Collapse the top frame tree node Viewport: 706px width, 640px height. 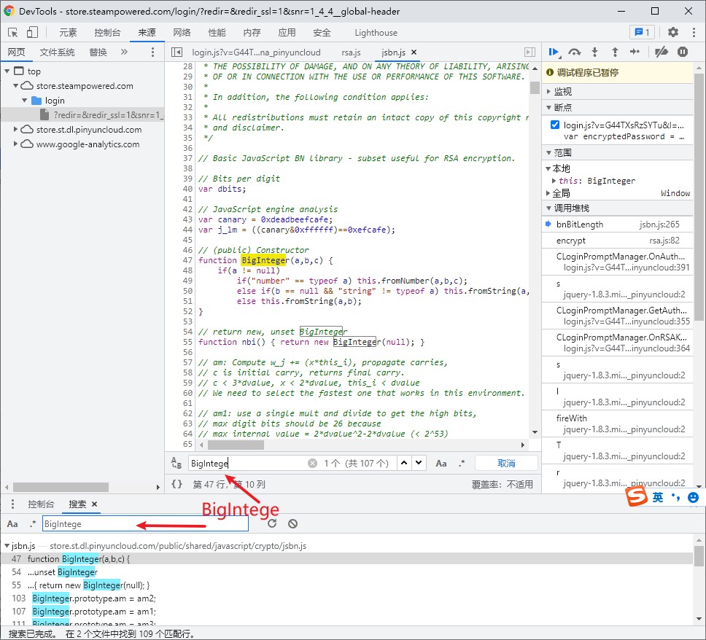click(x=7, y=71)
